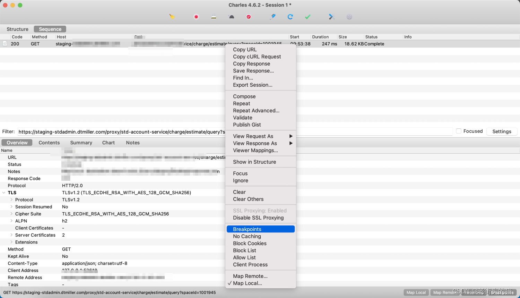
Task: Open Settings with the gear toolbar icon
Action: coord(349,17)
